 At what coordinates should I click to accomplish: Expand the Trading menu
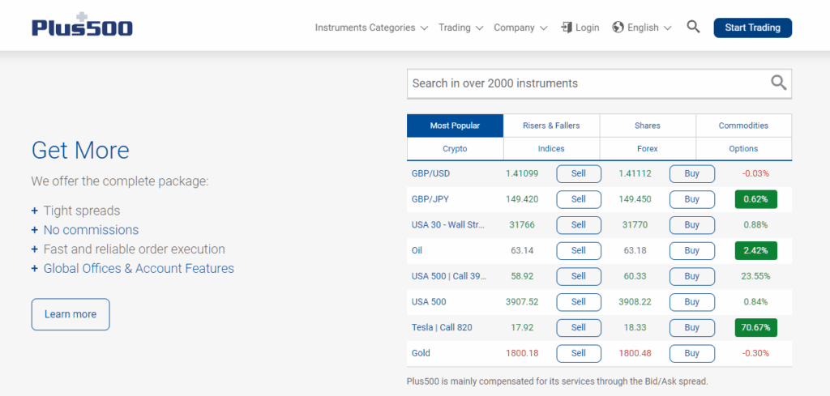[x=460, y=28]
